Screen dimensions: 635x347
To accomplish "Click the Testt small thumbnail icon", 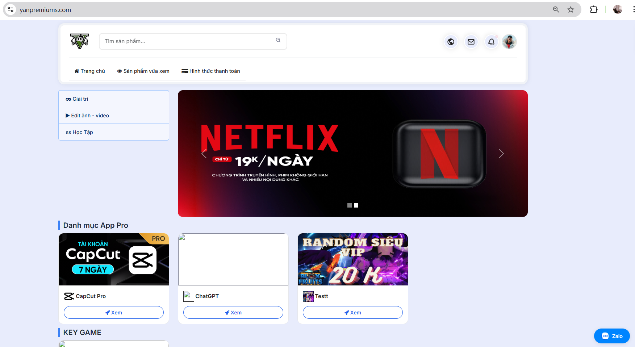I will click(x=308, y=296).
